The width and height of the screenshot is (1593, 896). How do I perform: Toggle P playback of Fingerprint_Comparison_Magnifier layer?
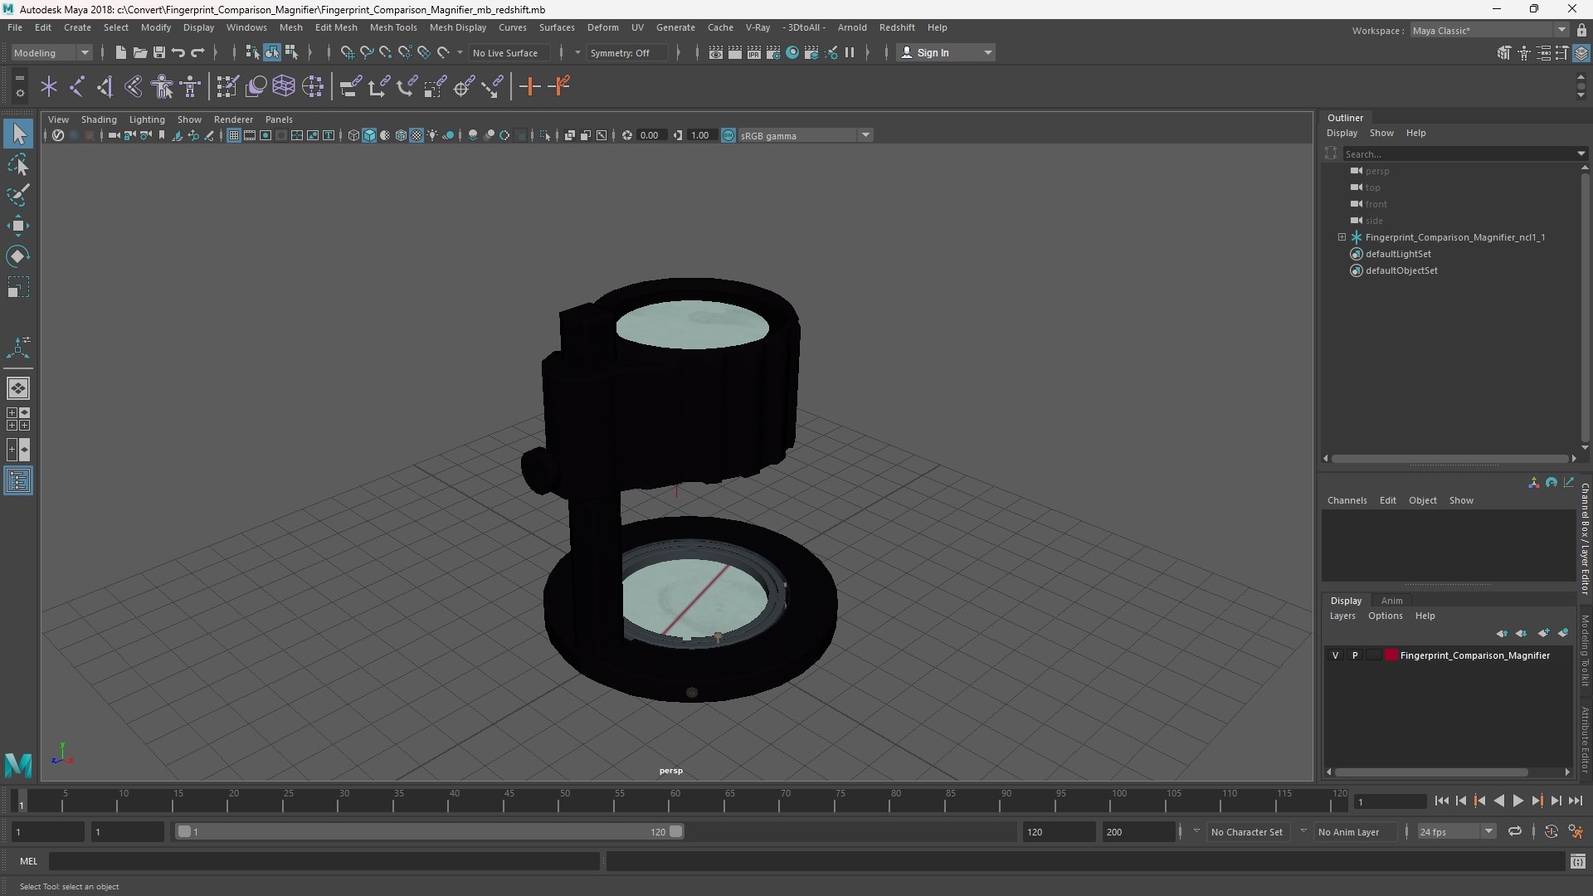tap(1355, 655)
